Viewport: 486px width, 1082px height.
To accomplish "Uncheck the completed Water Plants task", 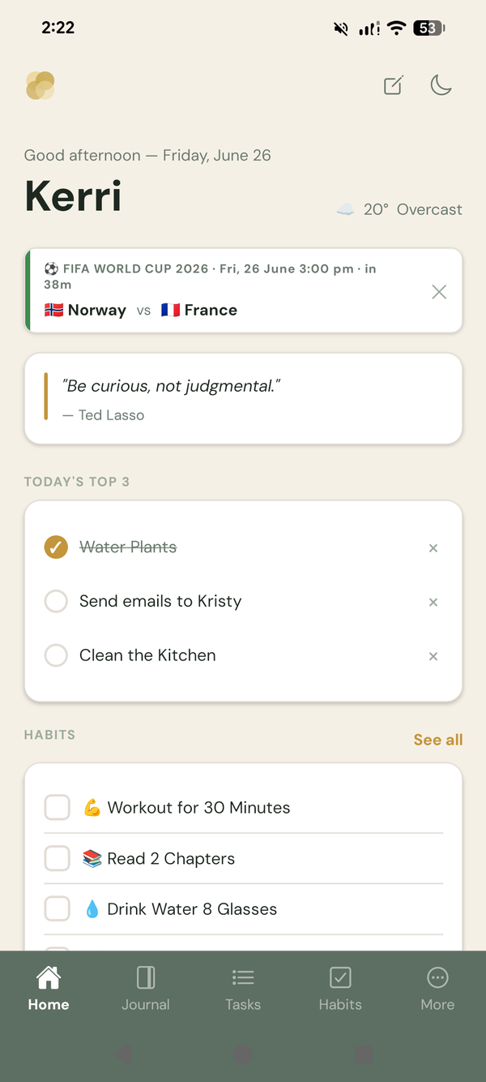I will click(56, 547).
